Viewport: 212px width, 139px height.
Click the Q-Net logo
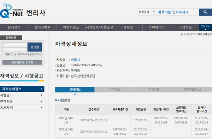12,11
